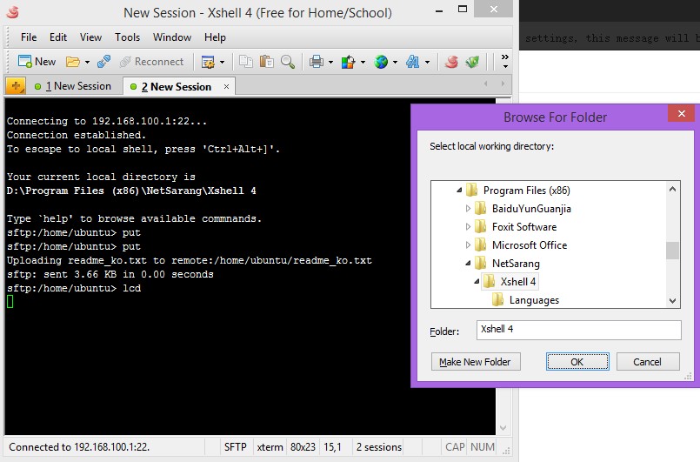
Task: Open the Help menu
Action: (x=215, y=37)
